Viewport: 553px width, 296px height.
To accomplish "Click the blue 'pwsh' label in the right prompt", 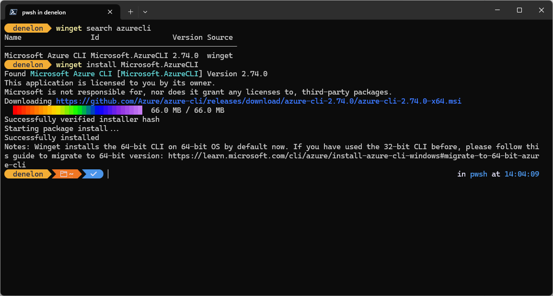I will [478, 174].
